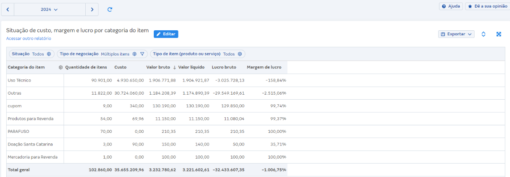The image size is (510, 177).
Task: Click Dê a sua opinião button
Action: pos(487,6)
